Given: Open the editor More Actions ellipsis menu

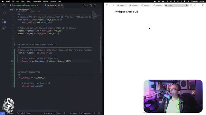Looking at the screenshot, I should [x=99, y=5].
